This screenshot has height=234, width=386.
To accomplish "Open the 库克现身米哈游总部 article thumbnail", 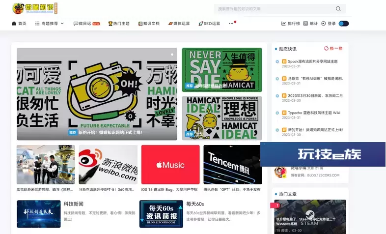I will pos(46,165).
